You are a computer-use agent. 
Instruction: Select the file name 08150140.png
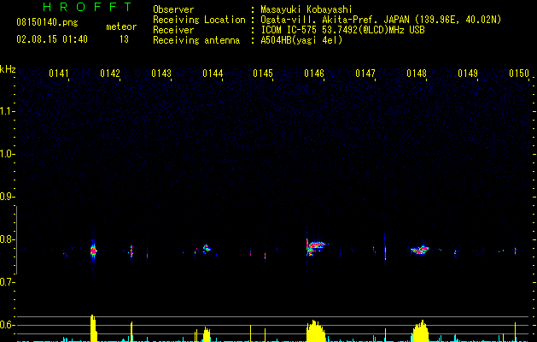47,22
